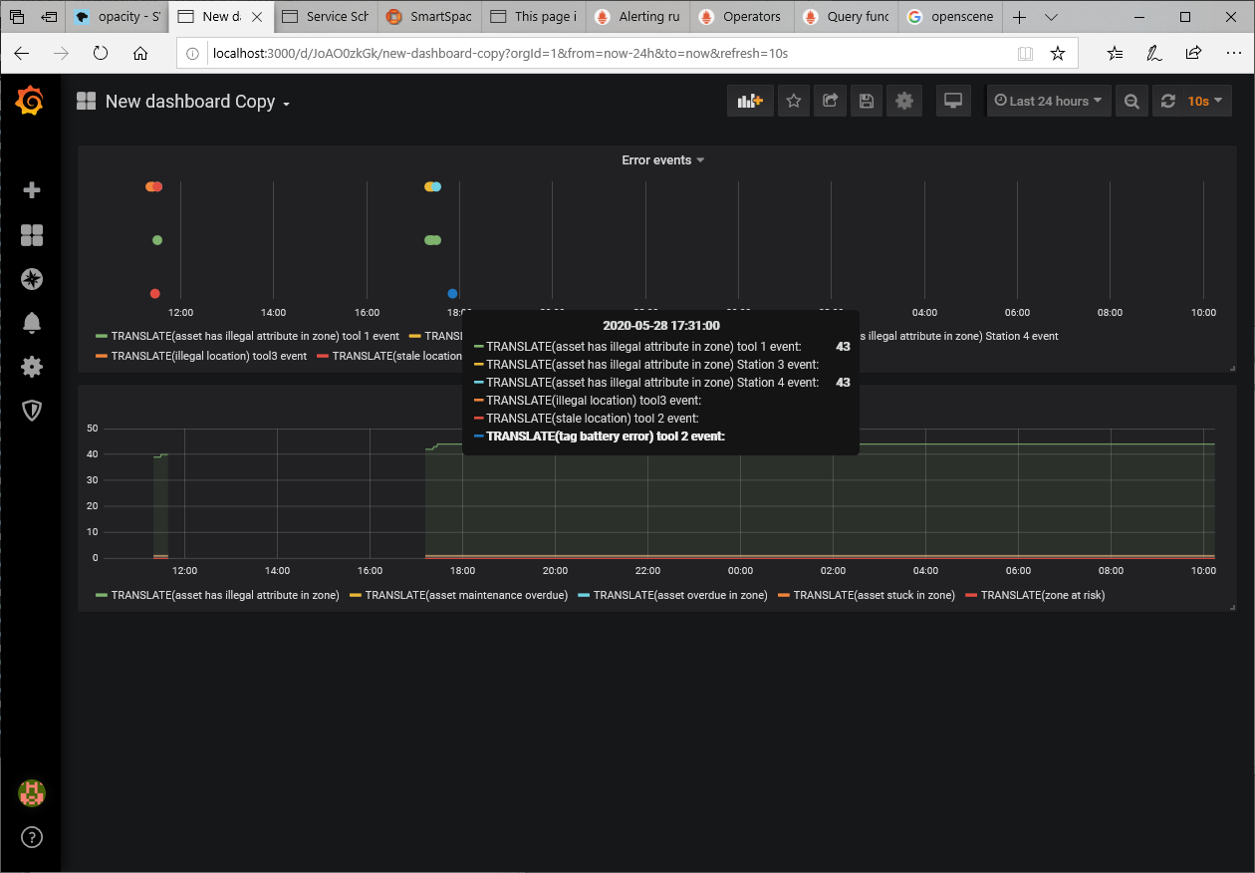This screenshot has width=1255, height=873.
Task: Open the user avatar profile icon
Action: point(32,793)
